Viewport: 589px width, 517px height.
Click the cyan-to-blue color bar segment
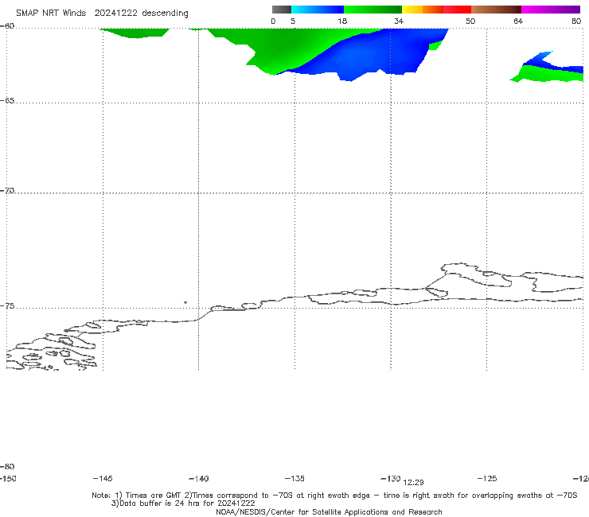coord(318,10)
